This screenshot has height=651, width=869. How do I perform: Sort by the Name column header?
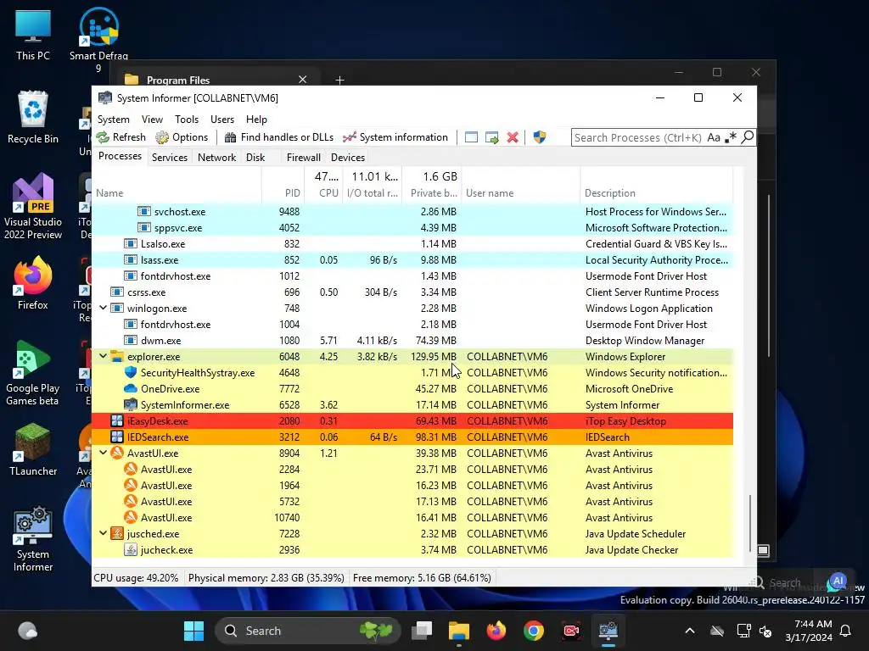(x=177, y=192)
